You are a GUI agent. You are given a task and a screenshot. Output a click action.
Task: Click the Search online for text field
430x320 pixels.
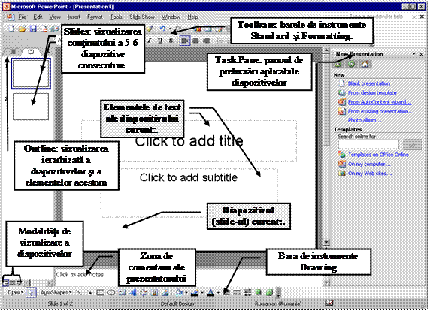click(x=368, y=144)
